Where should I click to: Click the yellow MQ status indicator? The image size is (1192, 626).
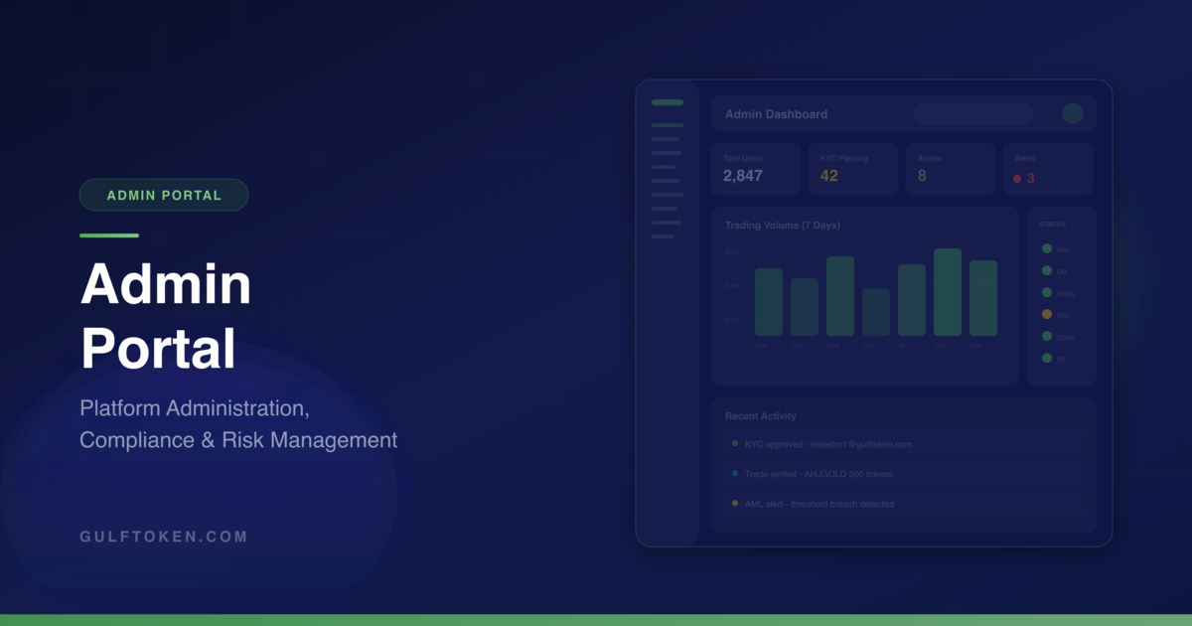(1047, 314)
